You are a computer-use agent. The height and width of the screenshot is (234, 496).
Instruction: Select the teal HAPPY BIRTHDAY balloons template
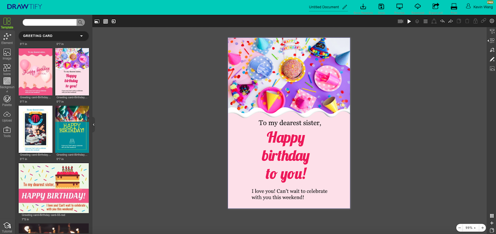[72, 129]
